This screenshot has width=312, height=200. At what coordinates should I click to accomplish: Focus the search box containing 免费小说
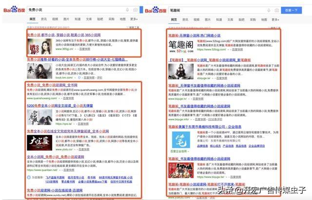tap(83, 10)
